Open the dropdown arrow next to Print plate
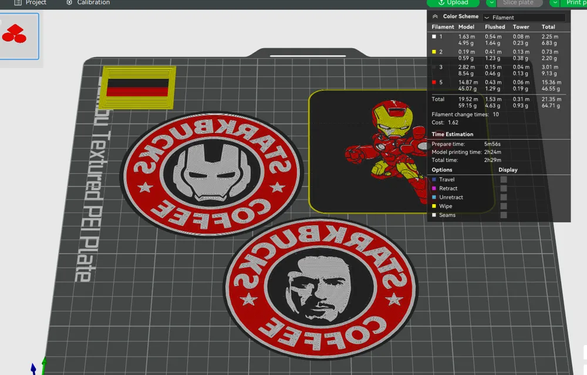Screen dimensions: 587x375 click(x=554, y=3)
